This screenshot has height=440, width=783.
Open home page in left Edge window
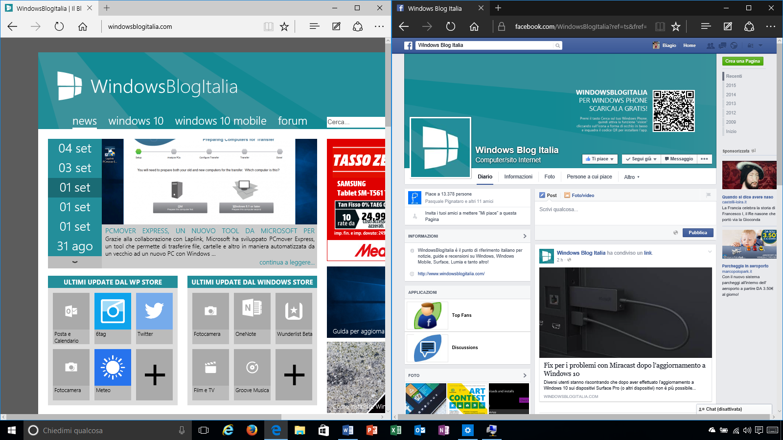[83, 26]
